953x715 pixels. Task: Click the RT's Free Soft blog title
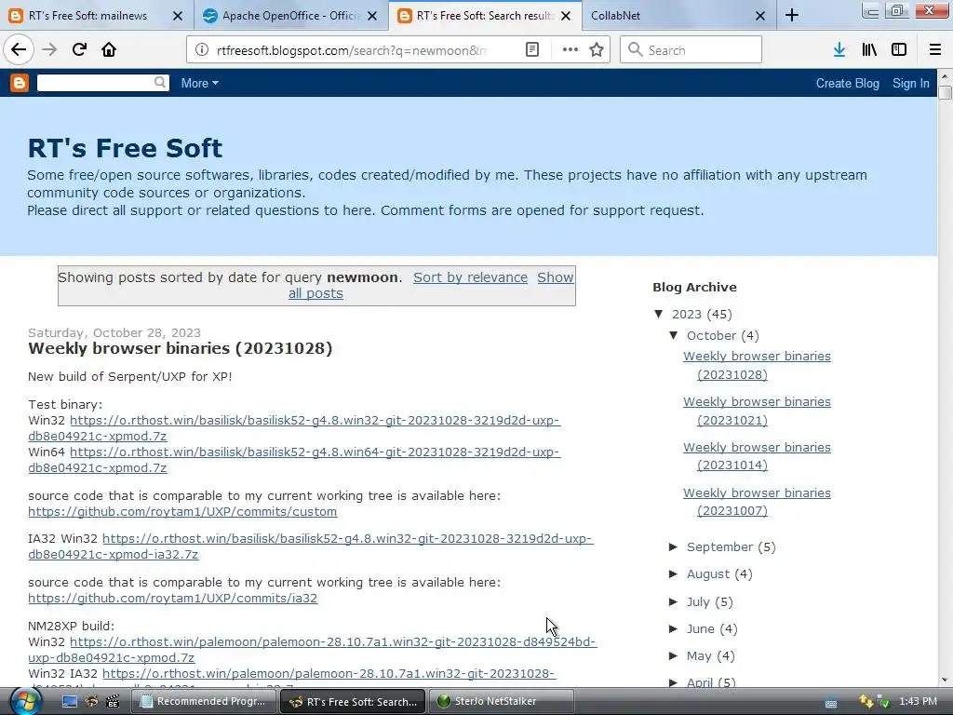point(126,148)
